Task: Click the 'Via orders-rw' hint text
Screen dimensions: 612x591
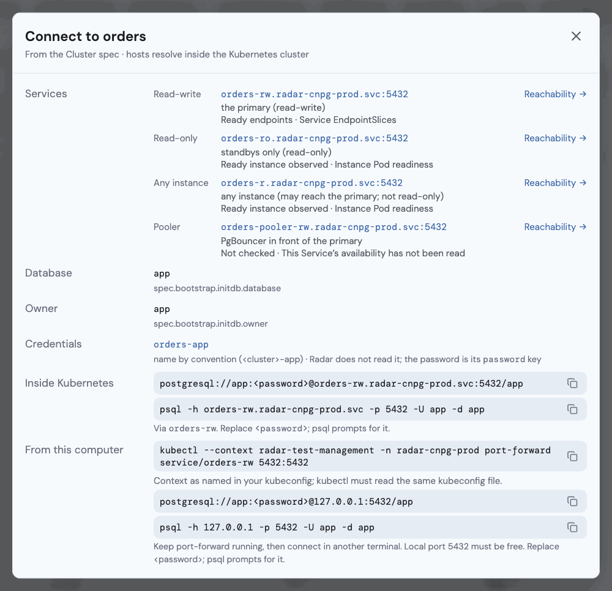Action: click(x=272, y=428)
